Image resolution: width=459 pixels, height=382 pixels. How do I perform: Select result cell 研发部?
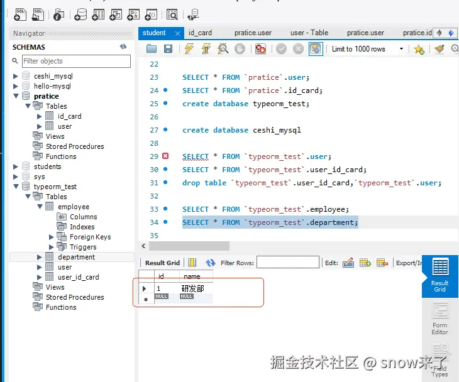coord(193,288)
